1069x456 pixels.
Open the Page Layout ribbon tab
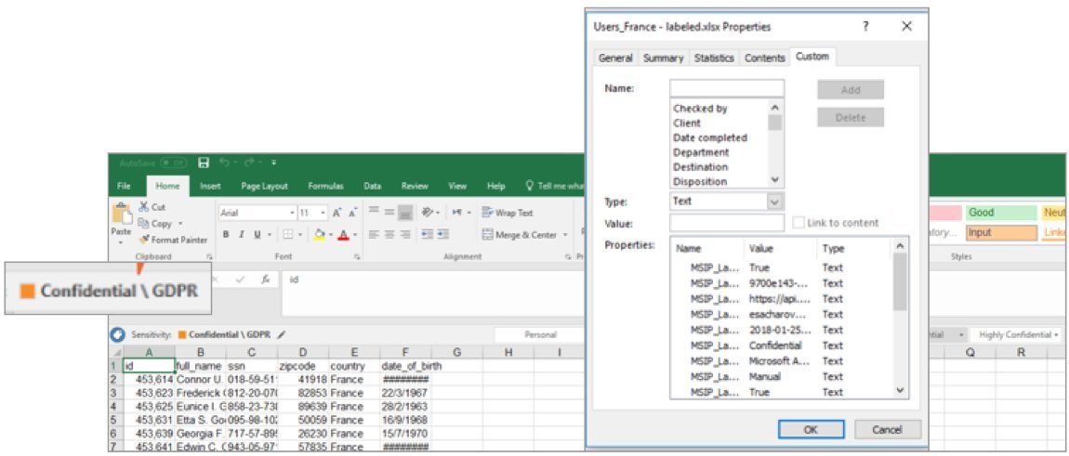[x=264, y=186]
